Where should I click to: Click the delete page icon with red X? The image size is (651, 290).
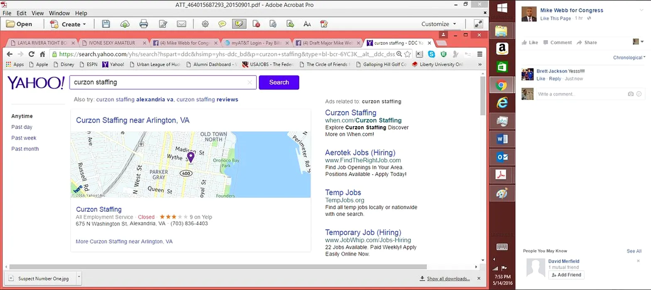(x=256, y=24)
